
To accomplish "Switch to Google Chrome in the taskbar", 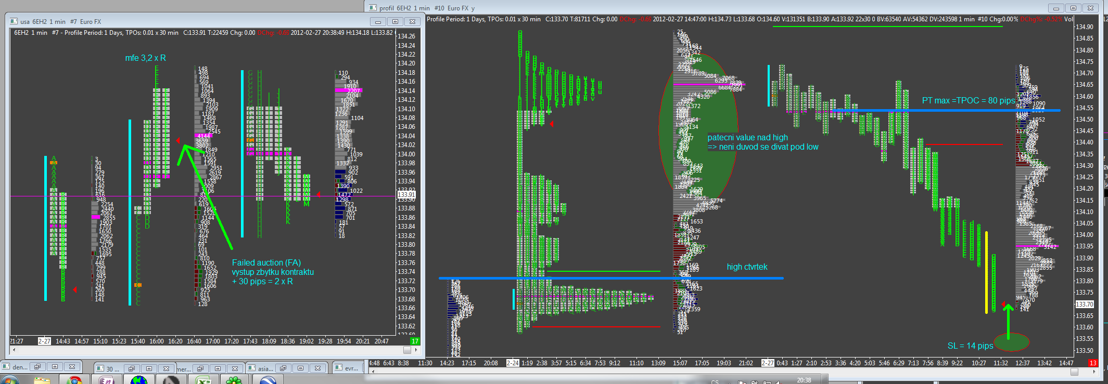I will [x=74, y=380].
